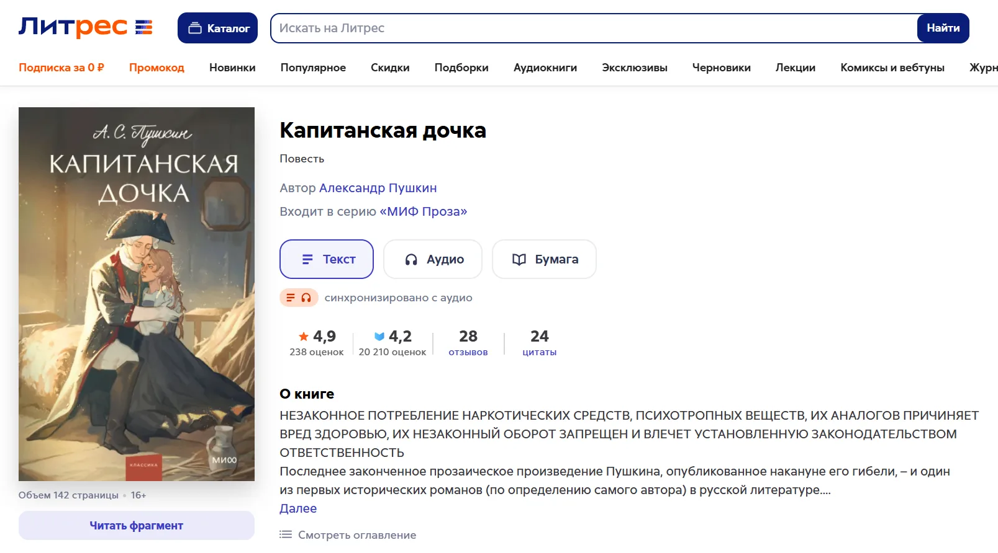998x553 pixels.
Task: Click the Найти search button
Action: (943, 28)
